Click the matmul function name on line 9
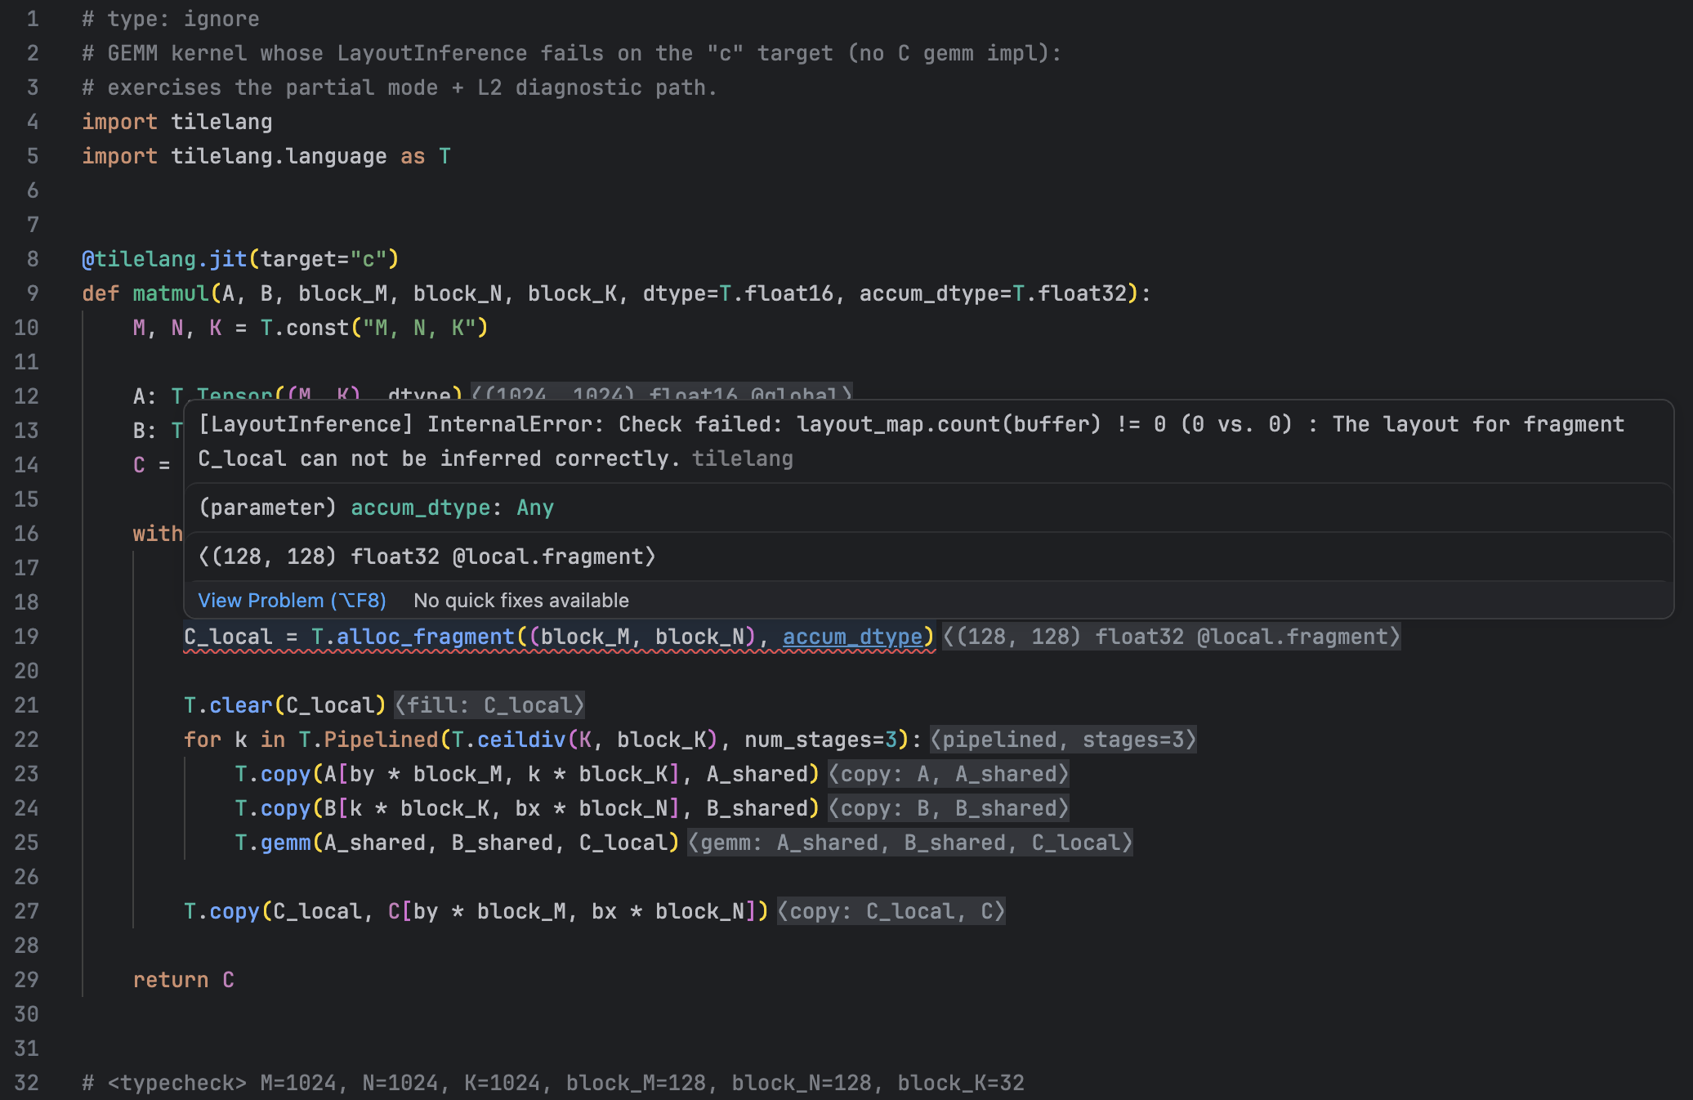Screen dimensions: 1693x1100 click(x=171, y=293)
